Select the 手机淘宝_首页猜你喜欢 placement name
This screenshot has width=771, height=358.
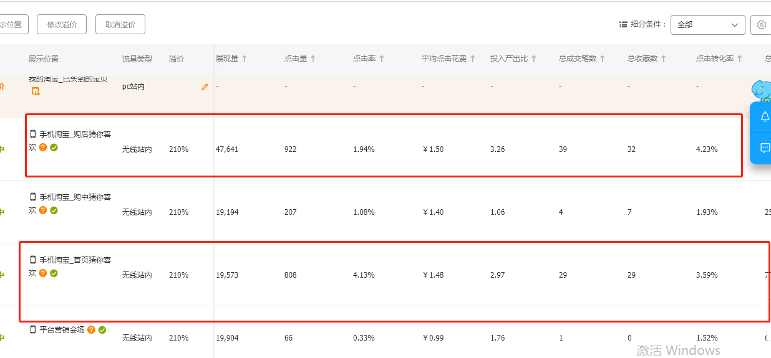70,266
